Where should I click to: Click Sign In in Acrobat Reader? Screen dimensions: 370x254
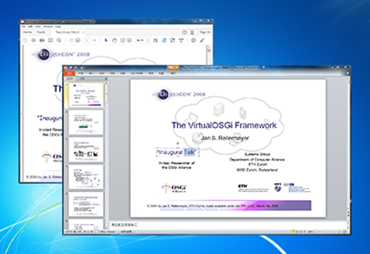(205, 32)
